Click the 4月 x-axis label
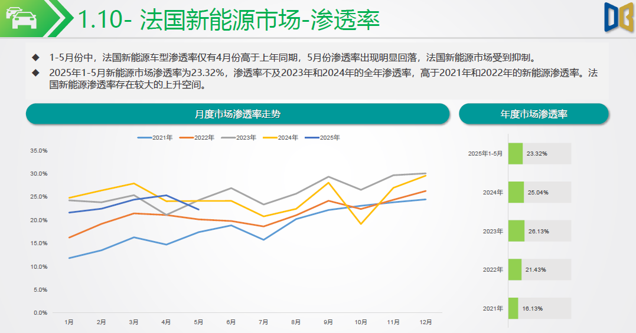This screenshot has height=333, width=636. click(x=166, y=322)
